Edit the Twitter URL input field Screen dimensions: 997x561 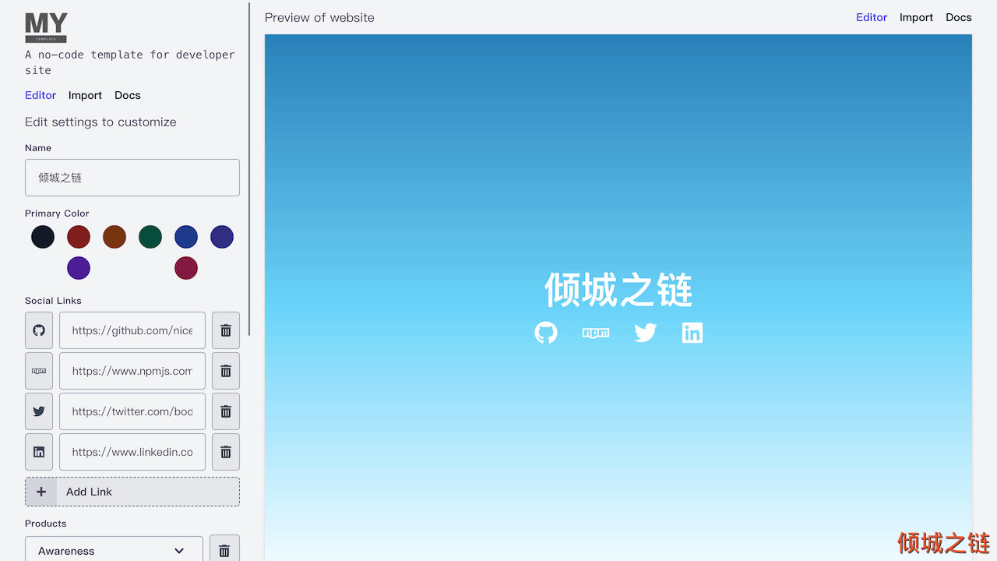(132, 411)
